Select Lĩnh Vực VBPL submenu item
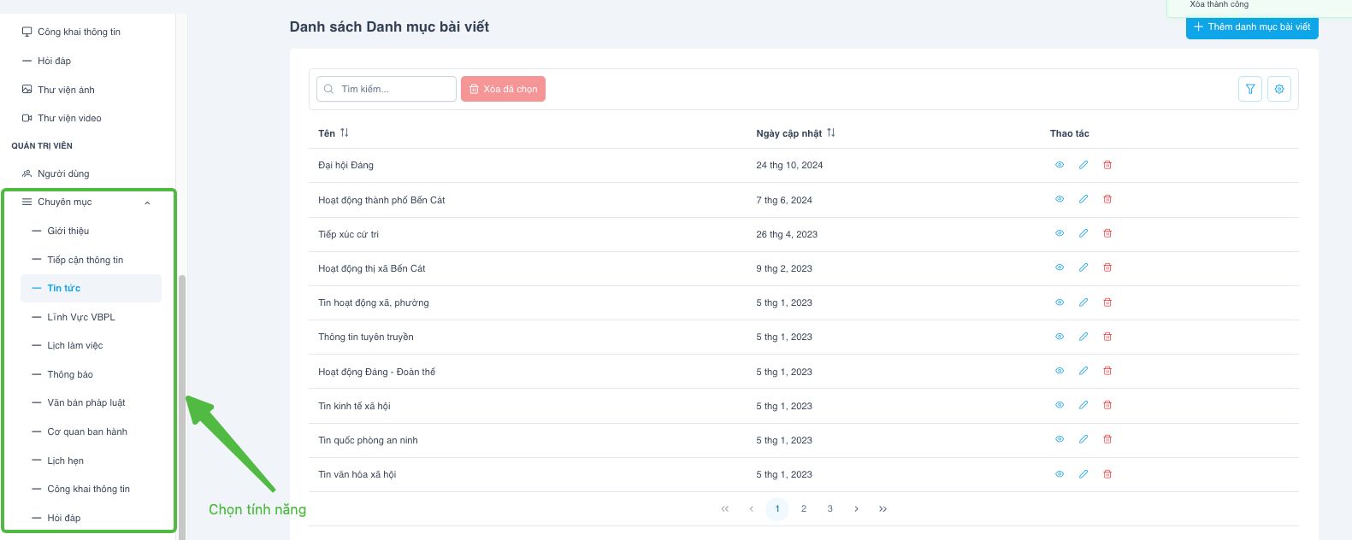Viewport: 1352px width, 540px height. pos(81,317)
